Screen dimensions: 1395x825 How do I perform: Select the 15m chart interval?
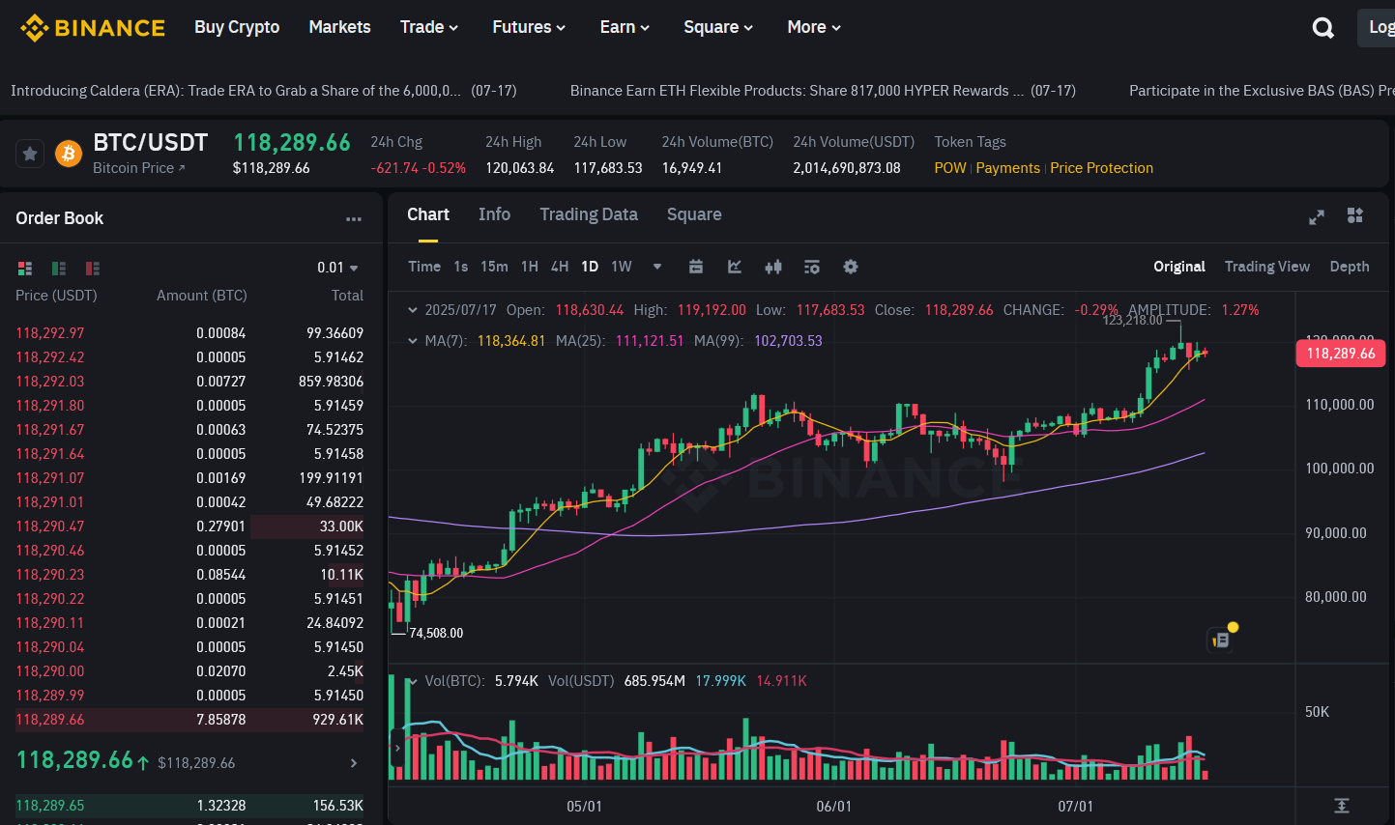[x=494, y=267]
